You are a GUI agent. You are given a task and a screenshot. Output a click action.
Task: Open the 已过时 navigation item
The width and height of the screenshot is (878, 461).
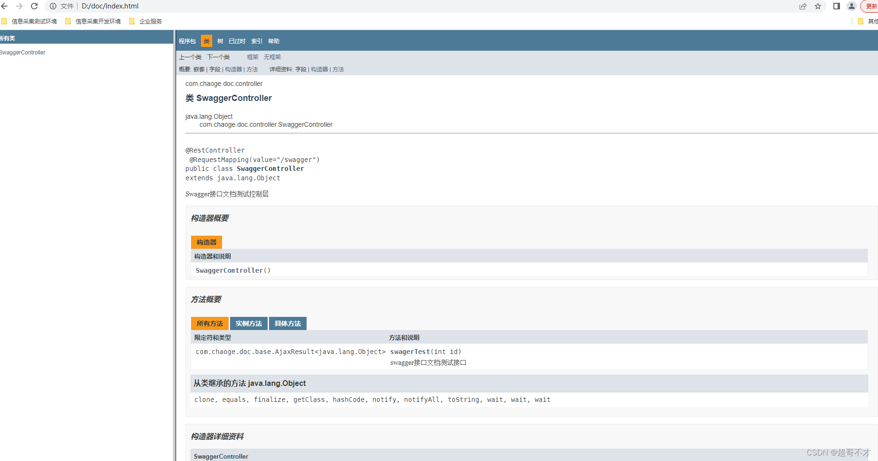point(237,41)
